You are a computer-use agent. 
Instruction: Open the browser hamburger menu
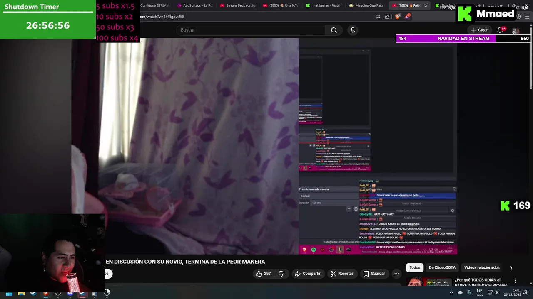pos(527,17)
